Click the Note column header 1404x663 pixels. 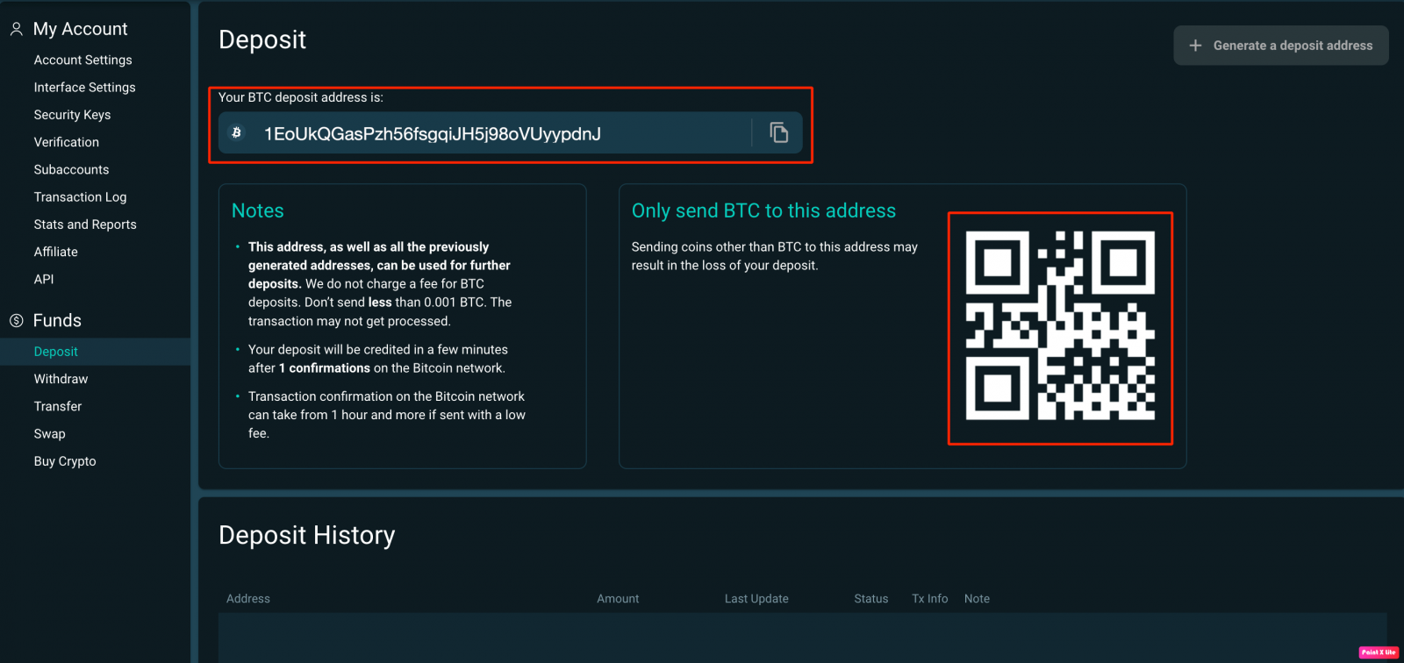pyautogui.click(x=977, y=599)
